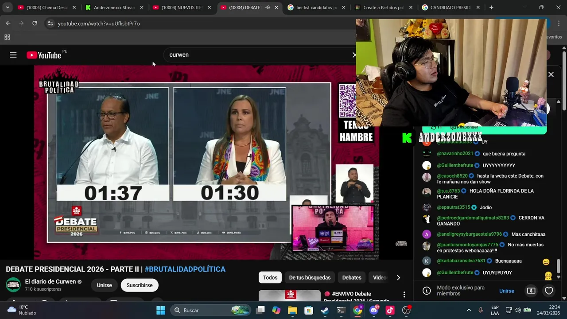Click the microphone icon in system tray
The width and height of the screenshot is (567, 319).
(x=481, y=310)
